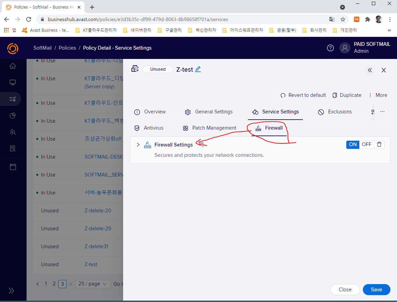Viewport: 397px width, 302px height.
Task: Go to SoftMail breadcrumb
Action: coord(42,48)
